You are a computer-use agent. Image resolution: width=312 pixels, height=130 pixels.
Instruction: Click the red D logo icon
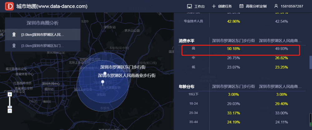point(9,6)
